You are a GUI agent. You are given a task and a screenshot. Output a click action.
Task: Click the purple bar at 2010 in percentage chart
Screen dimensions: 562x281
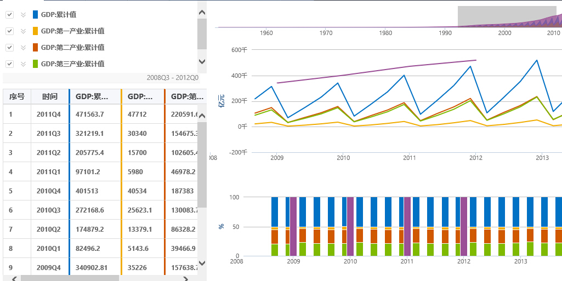350,226
